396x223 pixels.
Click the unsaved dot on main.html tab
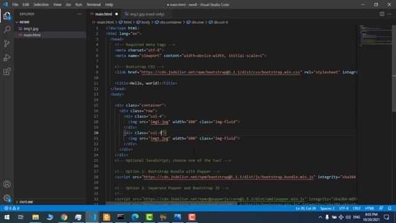[116, 14]
